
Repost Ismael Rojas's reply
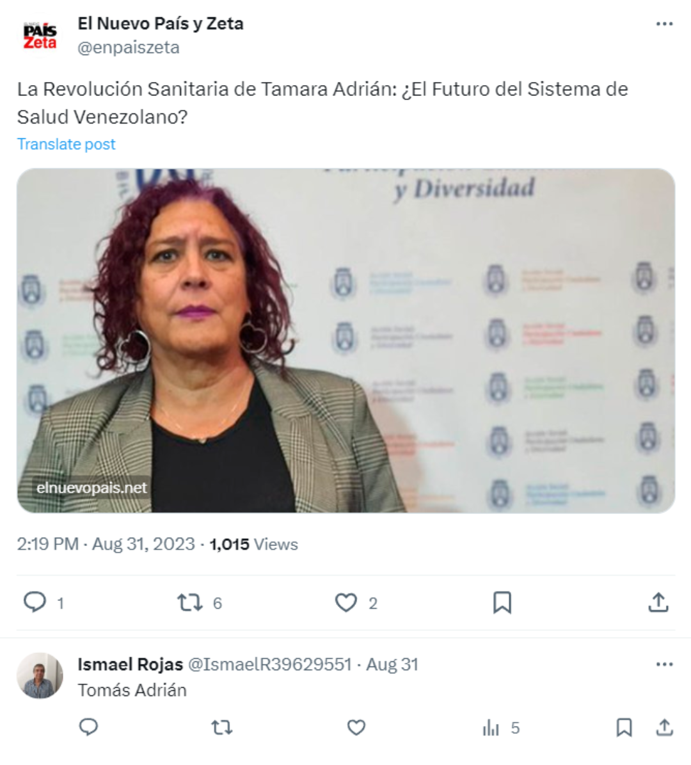click(222, 728)
